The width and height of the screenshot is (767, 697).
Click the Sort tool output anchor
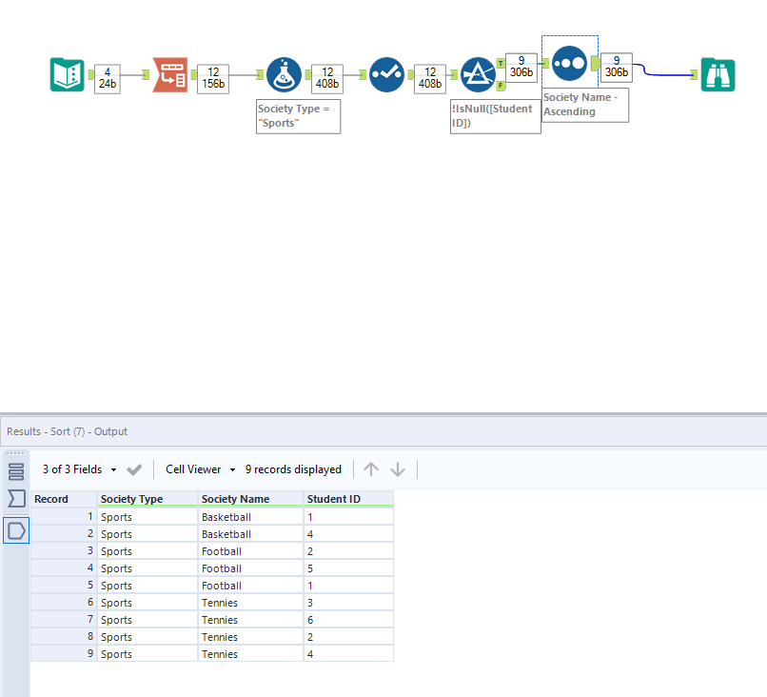click(595, 63)
